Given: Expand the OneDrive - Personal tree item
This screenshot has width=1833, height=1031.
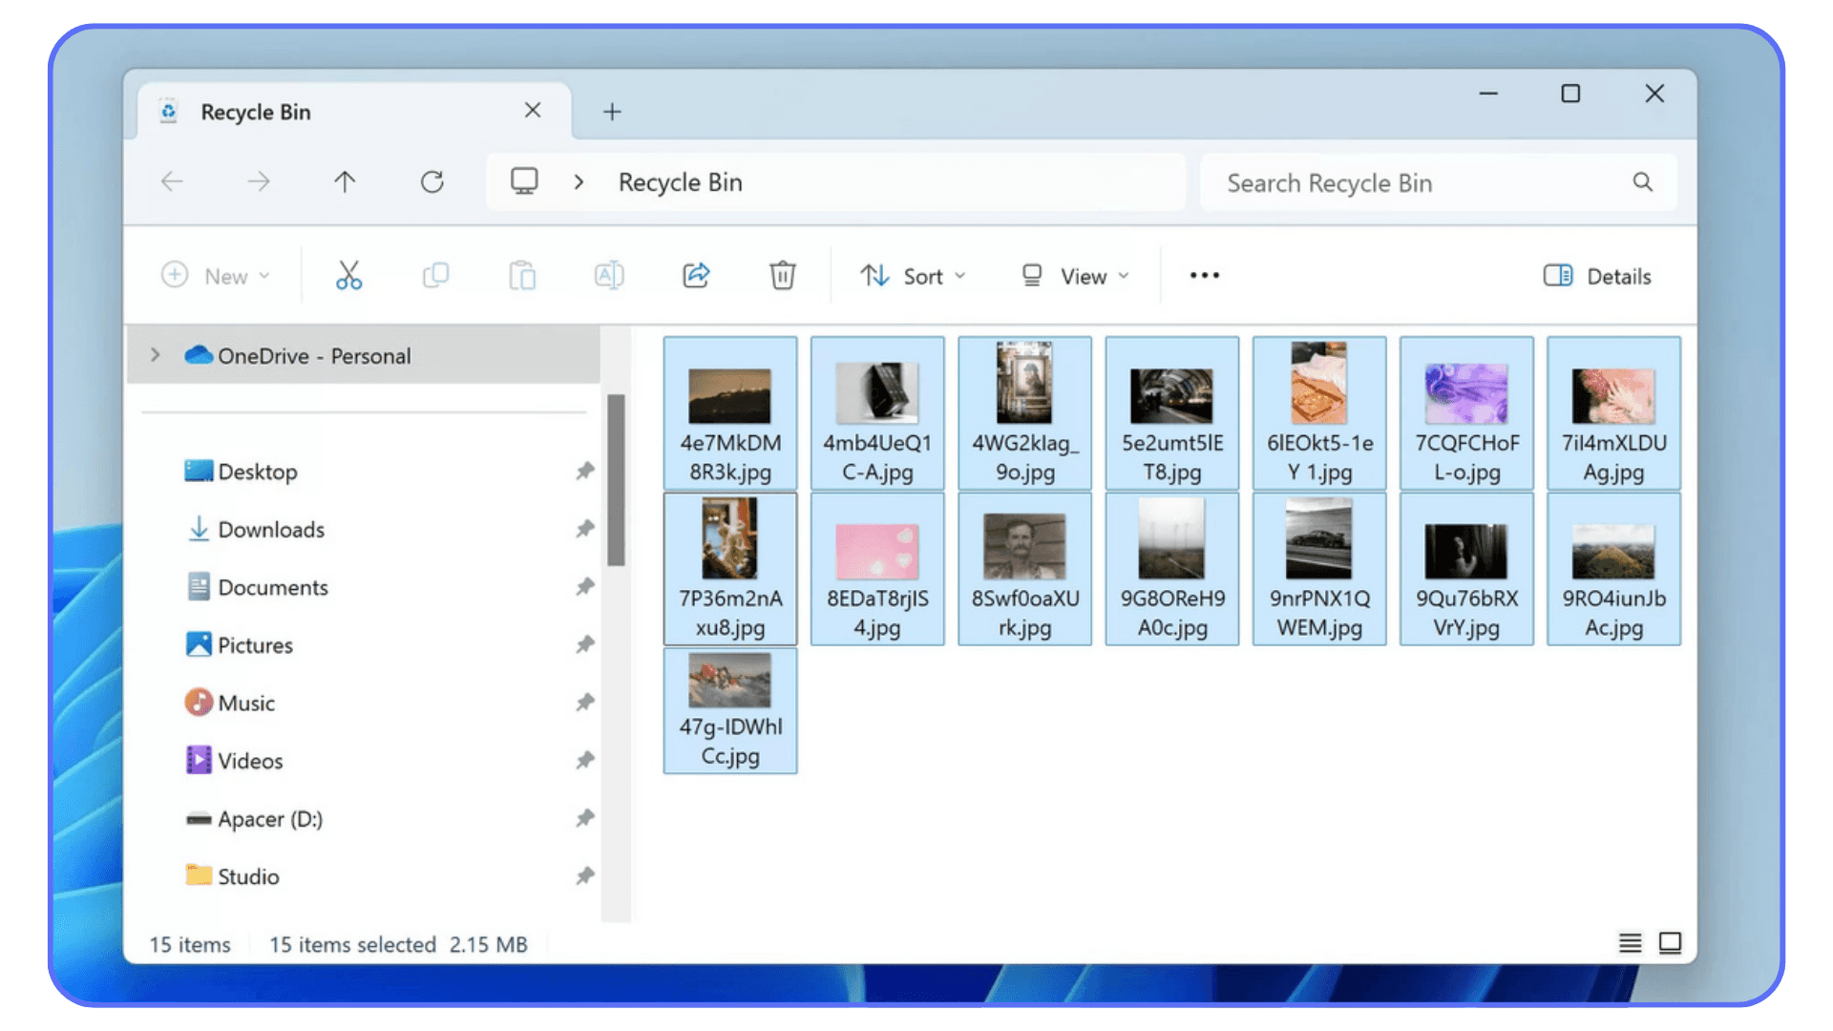Looking at the screenshot, I should (155, 355).
